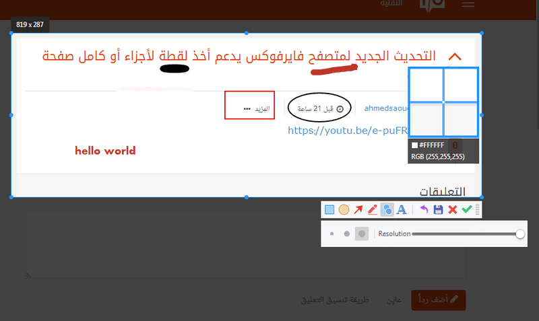
Task: Open the youtu.be video link
Action: [348, 131]
